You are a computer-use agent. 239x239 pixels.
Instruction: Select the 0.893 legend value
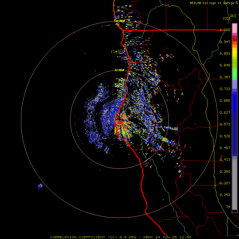(225, 53)
